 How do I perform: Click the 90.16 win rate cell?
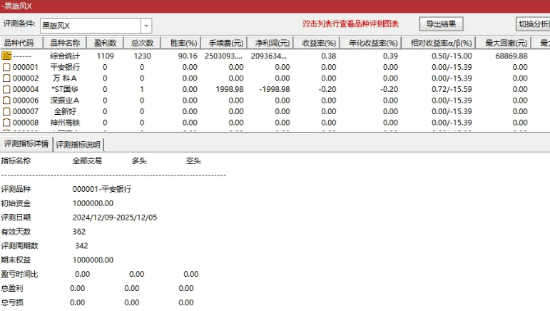pos(188,56)
